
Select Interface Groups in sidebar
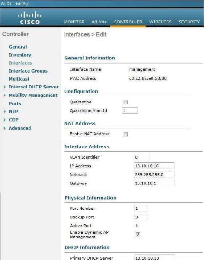pyautogui.click(x=28, y=71)
